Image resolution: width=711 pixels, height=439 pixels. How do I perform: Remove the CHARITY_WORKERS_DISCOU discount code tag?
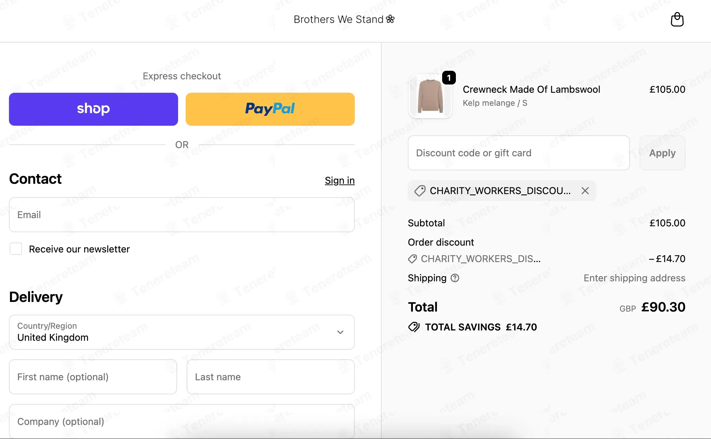585,191
